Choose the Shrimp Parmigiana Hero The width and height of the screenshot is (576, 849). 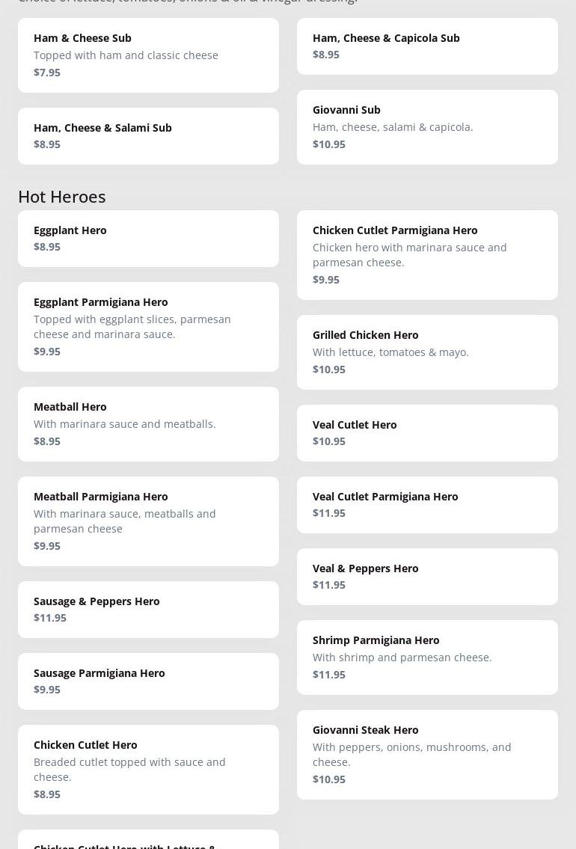coord(427,658)
